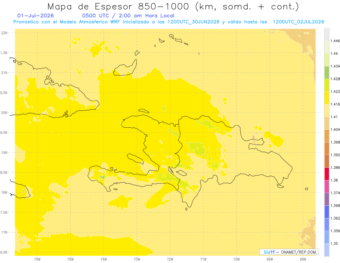
Task: Click the colorbar value '1.356'
Action: point(335,231)
